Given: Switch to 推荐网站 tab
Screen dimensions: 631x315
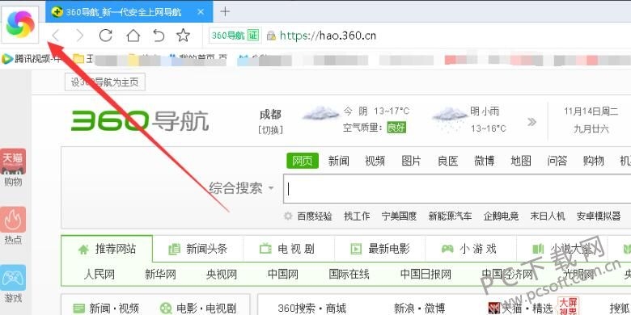Looking at the screenshot, I should coord(107,249).
